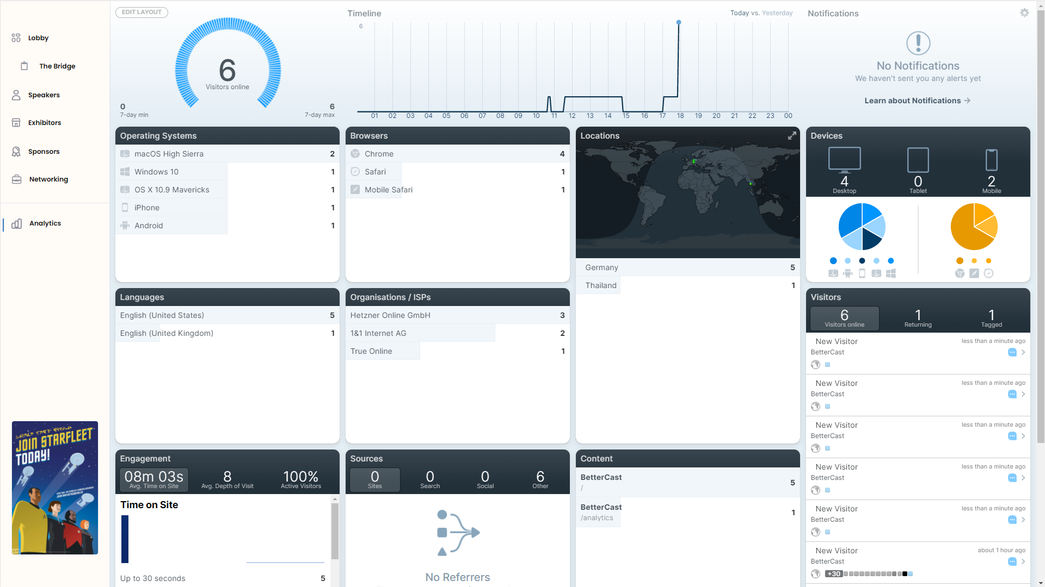Expand the about 1 hour ago visitor chevron
The height and width of the screenshot is (587, 1045).
coord(1023,561)
